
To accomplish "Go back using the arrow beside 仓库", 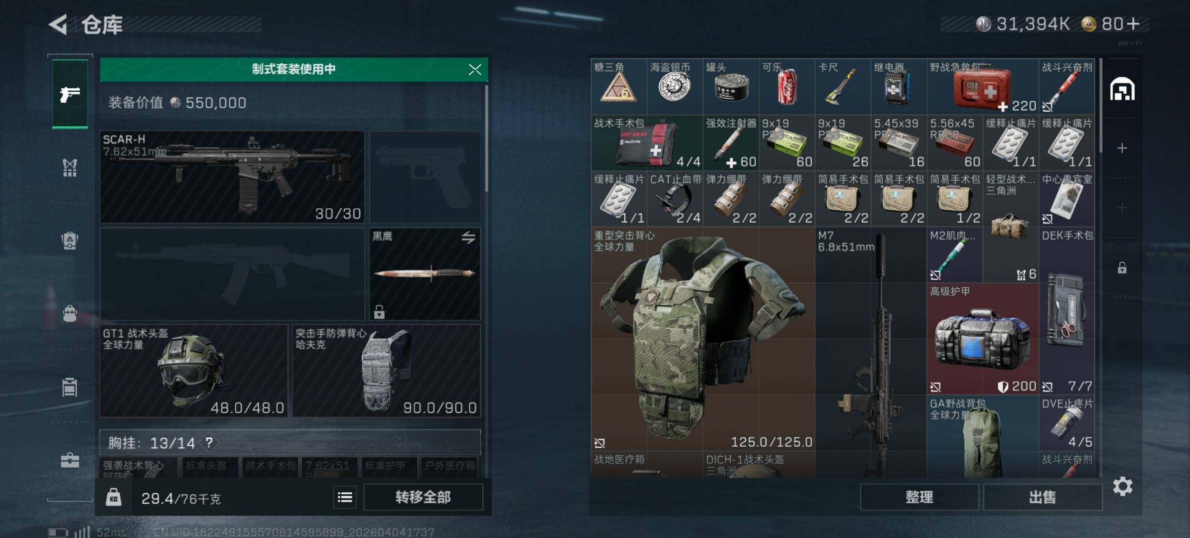I will coord(58,24).
